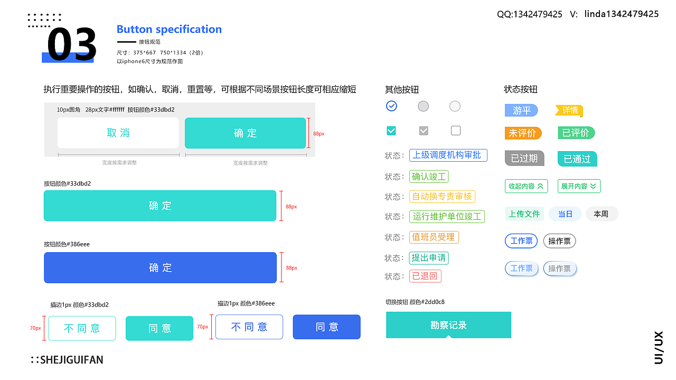This screenshot has width=676, height=380.
Task: Click the white 取消 button
Action: point(118,133)
